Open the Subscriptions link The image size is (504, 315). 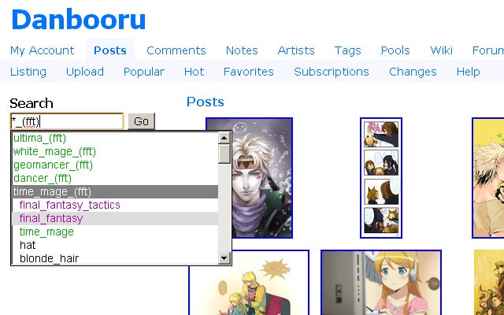point(332,72)
